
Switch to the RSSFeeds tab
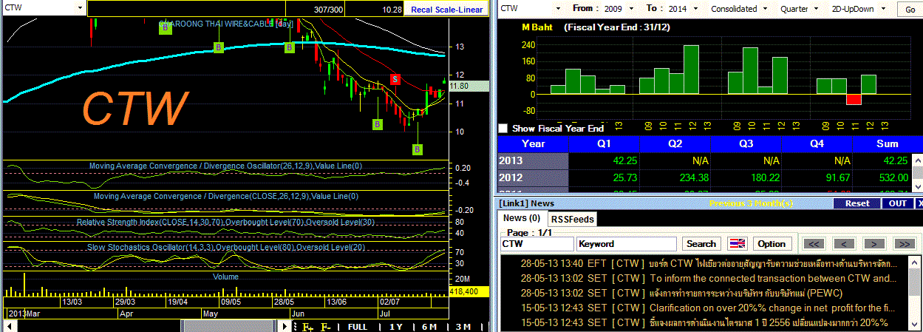tap(571, 219)
